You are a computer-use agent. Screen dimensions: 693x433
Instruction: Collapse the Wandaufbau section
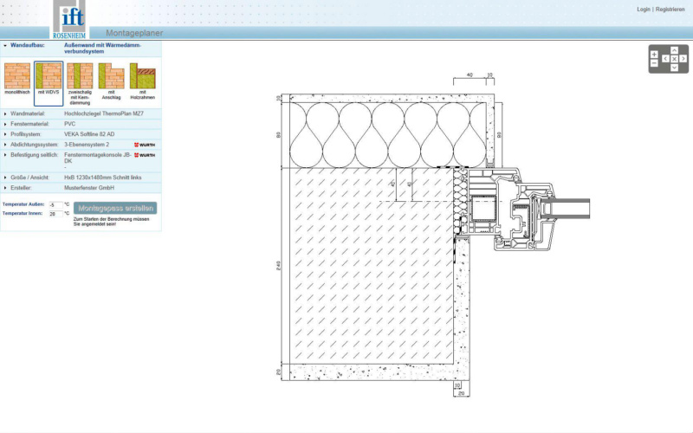[x=5, y=45]
